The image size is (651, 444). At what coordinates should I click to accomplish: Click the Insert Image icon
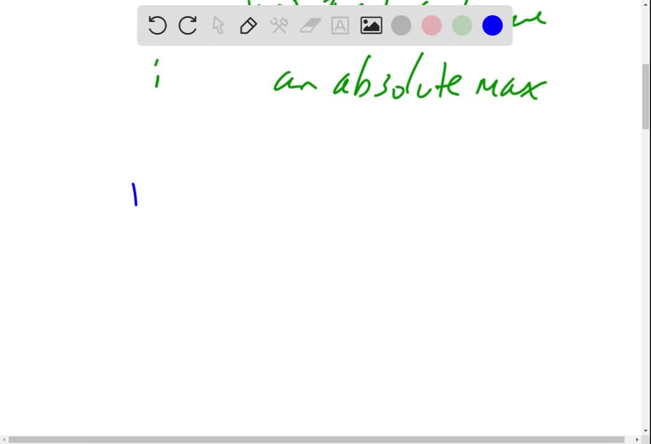tap(371, 25)
